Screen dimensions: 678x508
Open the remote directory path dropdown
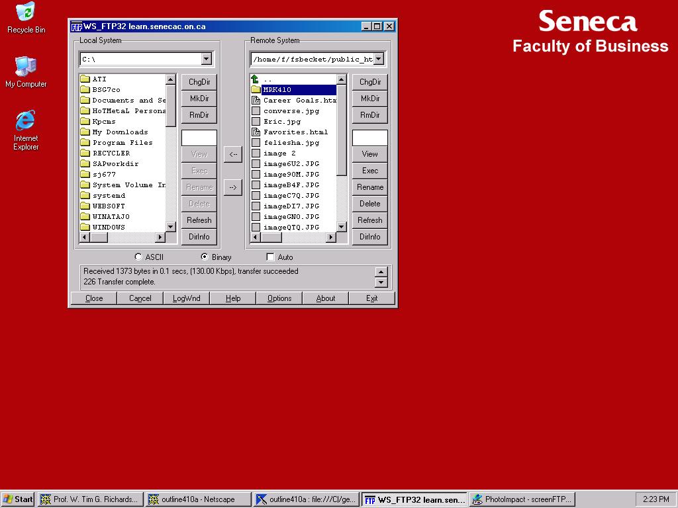point(378,59)
